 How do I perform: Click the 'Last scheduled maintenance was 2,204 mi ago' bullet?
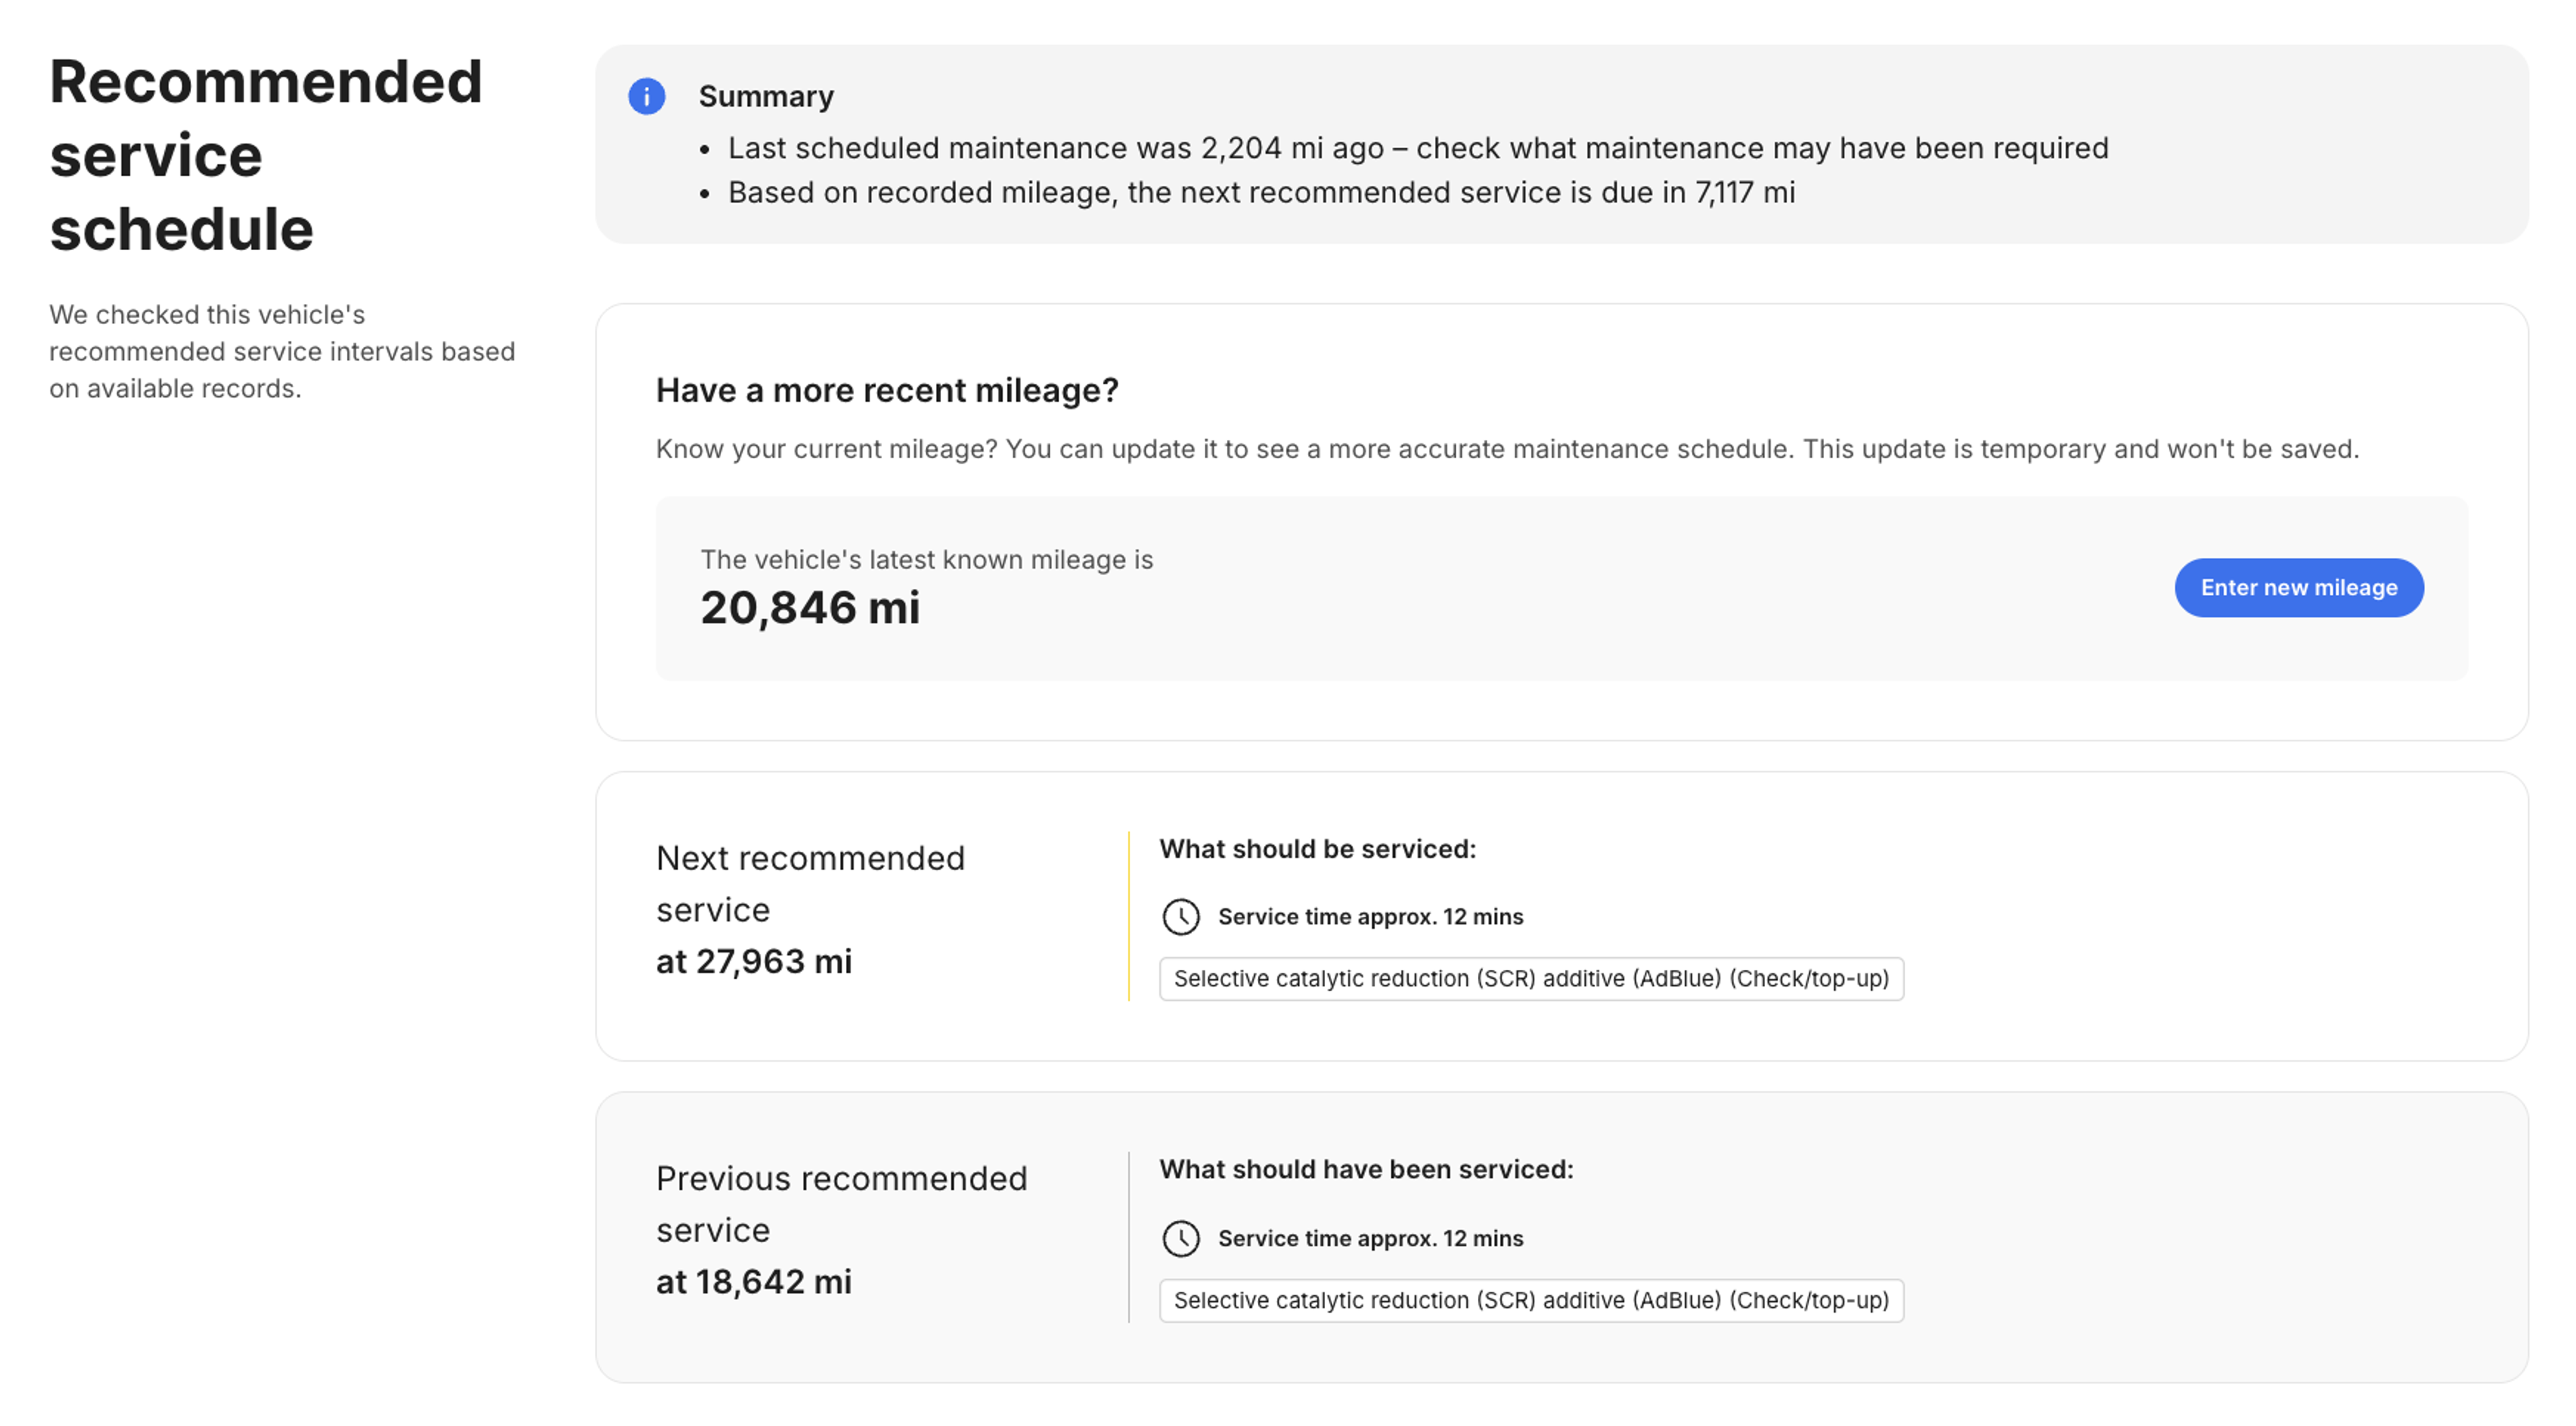point(1418,148)
